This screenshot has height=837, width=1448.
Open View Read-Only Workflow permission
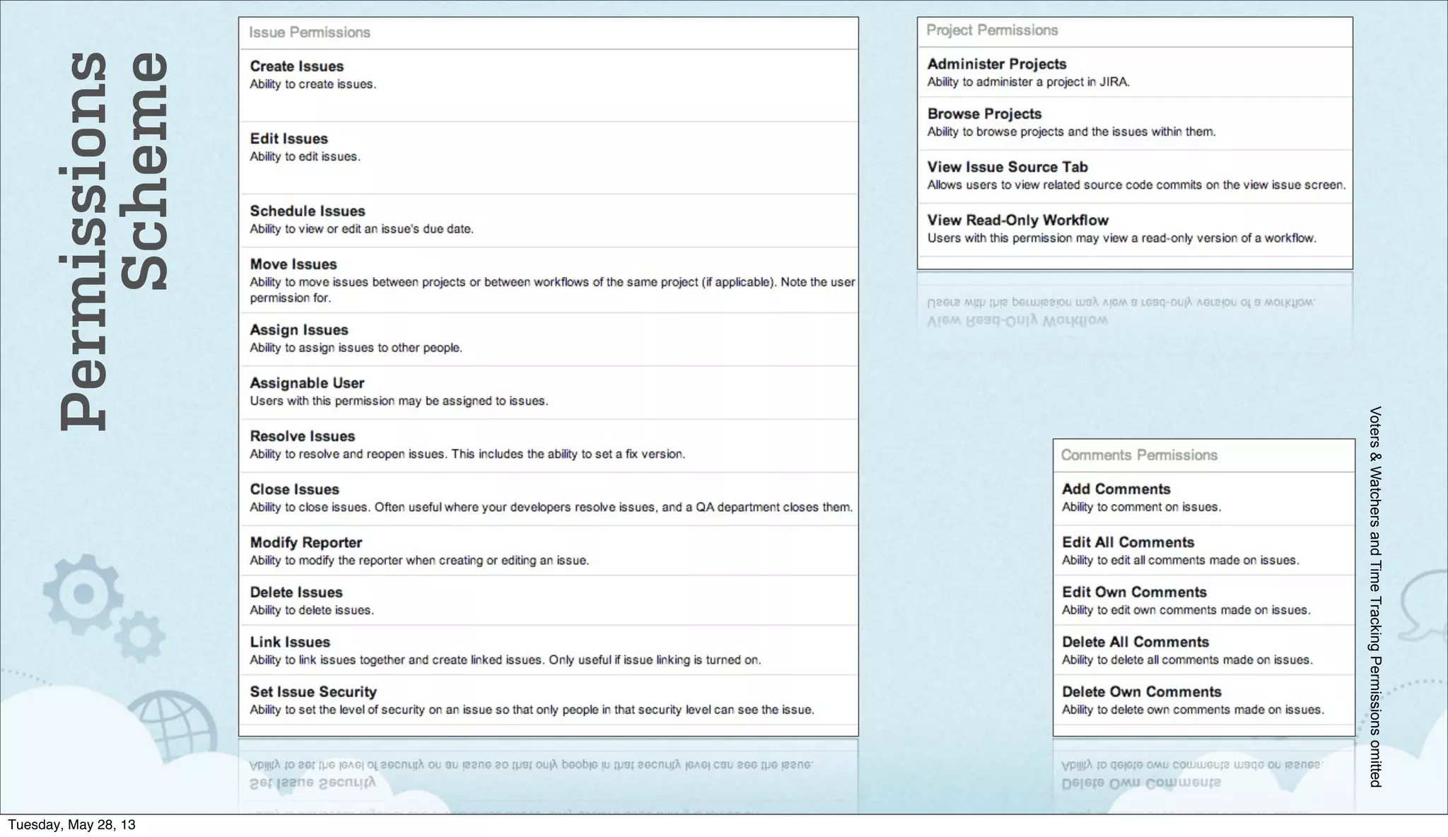coord(1018,221)
